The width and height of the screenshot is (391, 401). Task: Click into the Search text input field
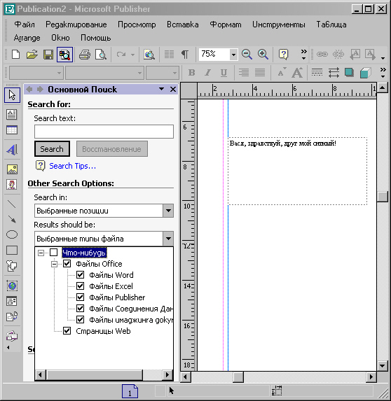coord(104,132)
